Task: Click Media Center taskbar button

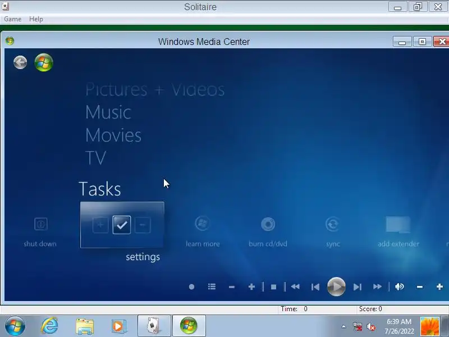Action: point(189,326)
